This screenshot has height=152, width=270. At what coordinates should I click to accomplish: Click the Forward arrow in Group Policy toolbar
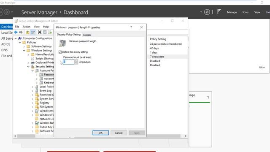coord(21,32)
